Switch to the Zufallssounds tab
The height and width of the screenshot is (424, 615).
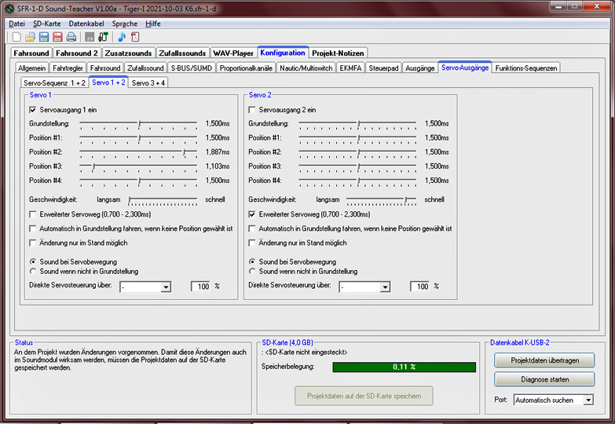tap(182, 53)
